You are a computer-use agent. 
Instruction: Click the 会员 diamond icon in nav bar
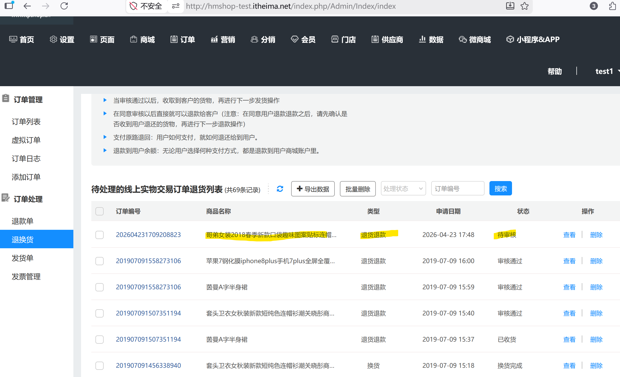(294, 39)
